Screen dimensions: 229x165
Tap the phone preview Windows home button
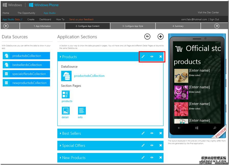point(197,128)
